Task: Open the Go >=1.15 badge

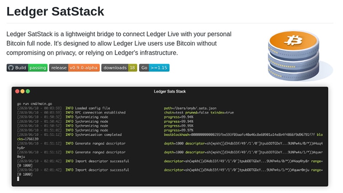Action: pos(154,68)
